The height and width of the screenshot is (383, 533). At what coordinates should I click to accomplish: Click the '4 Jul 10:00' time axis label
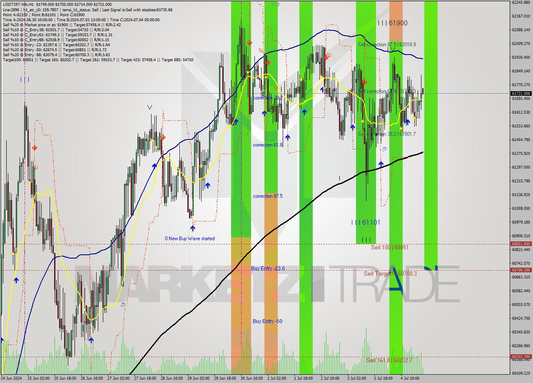click(411, 378)
